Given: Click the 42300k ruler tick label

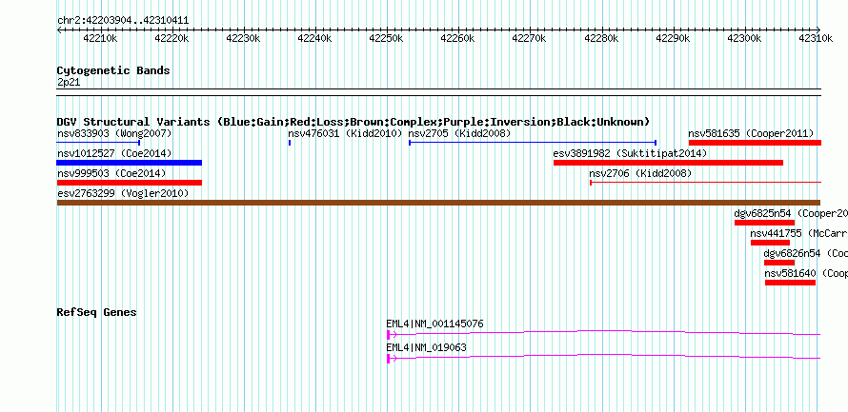Looking at the screenshot, I should click(743, 38).
